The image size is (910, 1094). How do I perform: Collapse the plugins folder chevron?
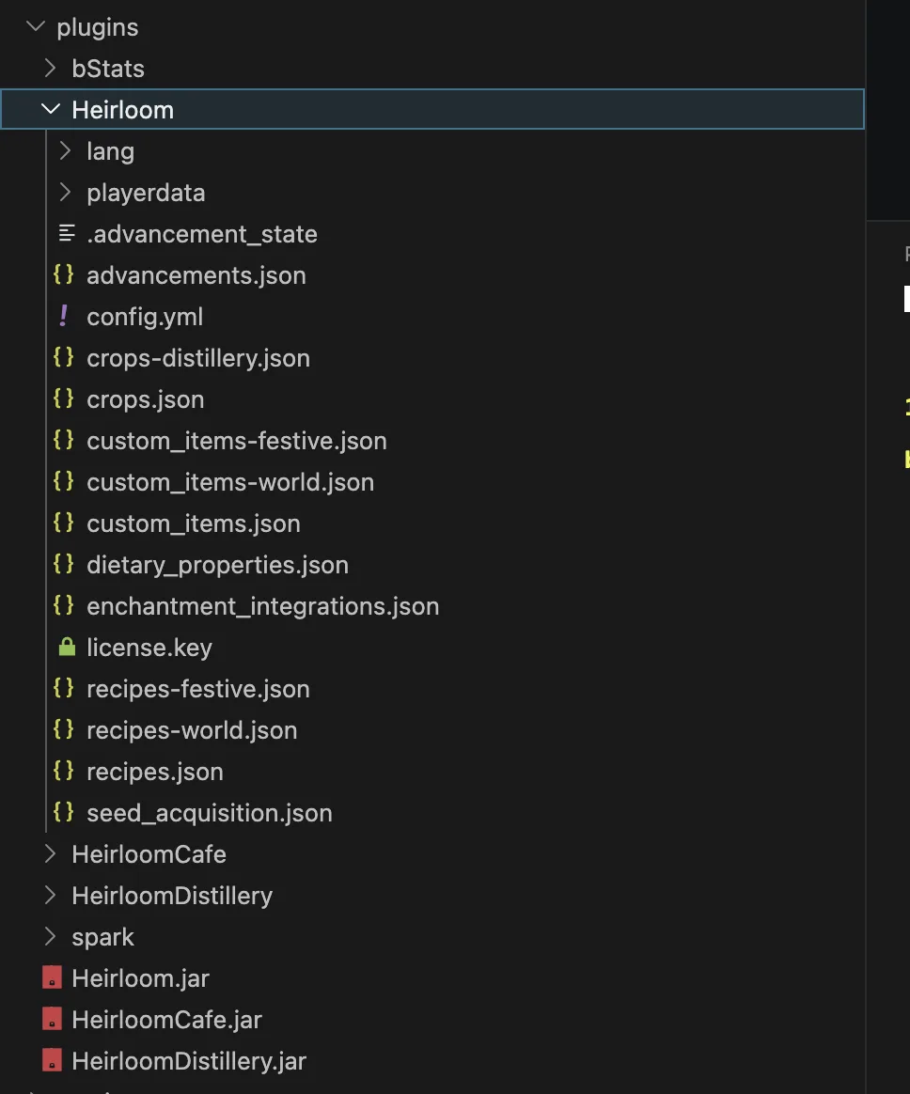[35, 27]
